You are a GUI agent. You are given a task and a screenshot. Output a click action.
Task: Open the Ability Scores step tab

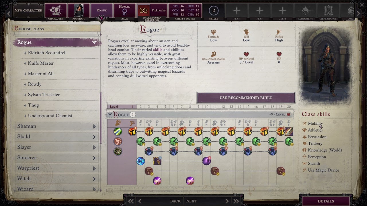(185, 12)
